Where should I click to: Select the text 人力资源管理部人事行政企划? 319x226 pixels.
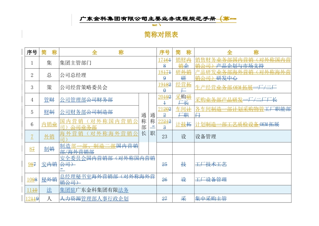tap(94, 198)
